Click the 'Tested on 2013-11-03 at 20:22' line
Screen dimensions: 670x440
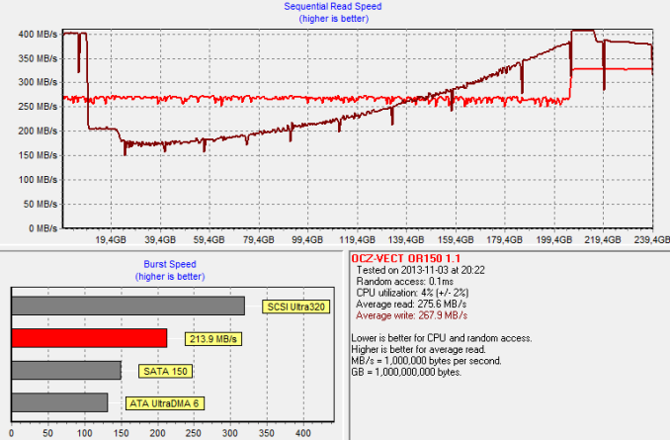(420, 270)
